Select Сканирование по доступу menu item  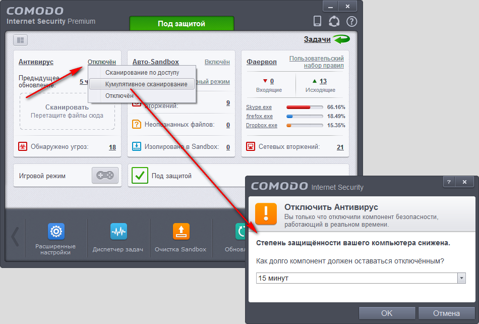142,73
